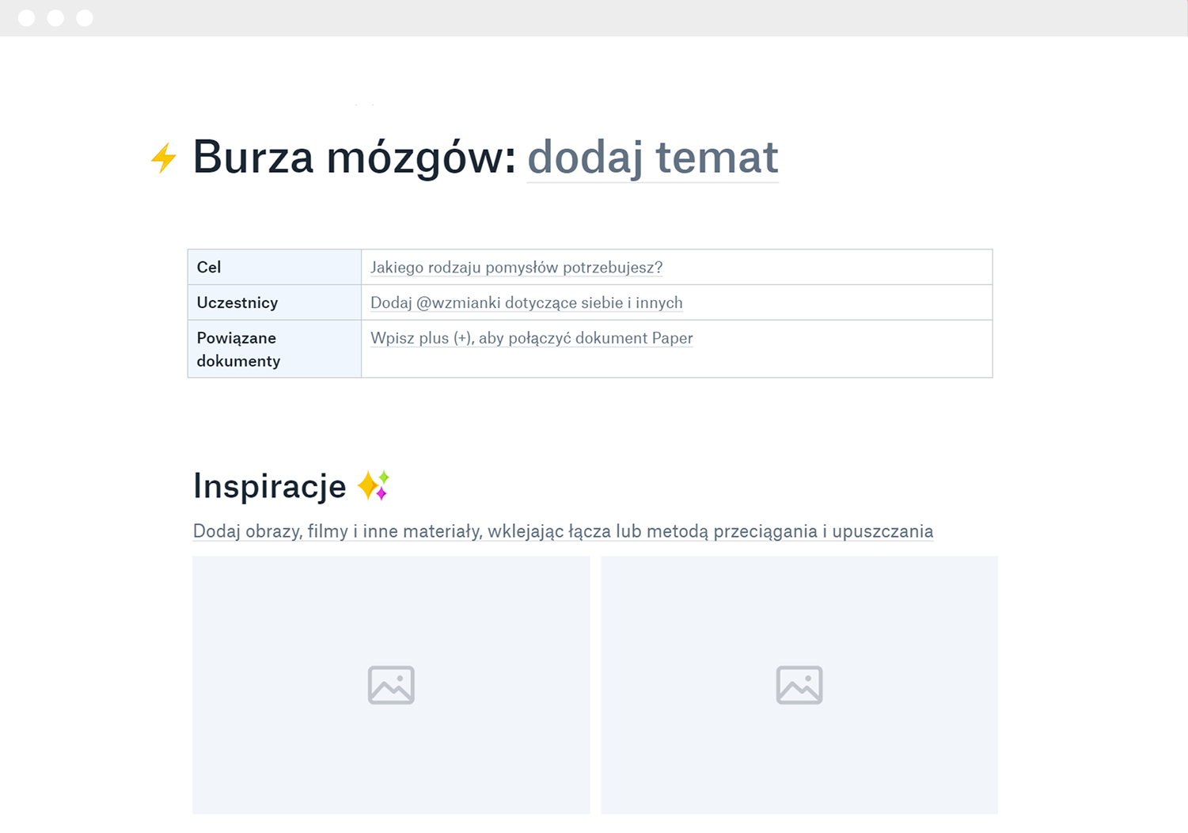This screenshot has width=1188, height=833.
Task: Click the sparkles emoji next to Inspiracje
Action: (x=373, y=485)
